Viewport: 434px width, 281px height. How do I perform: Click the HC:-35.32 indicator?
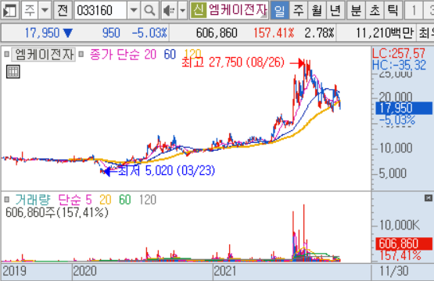[399, 65]
